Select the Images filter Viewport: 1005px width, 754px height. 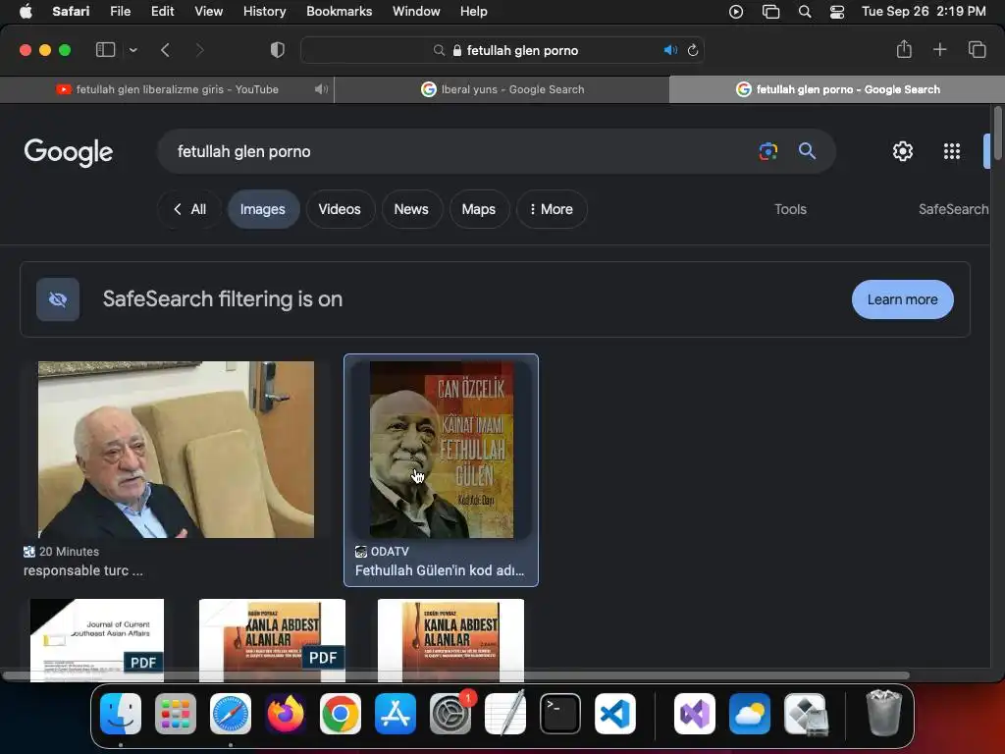click(x=263, y=209)
